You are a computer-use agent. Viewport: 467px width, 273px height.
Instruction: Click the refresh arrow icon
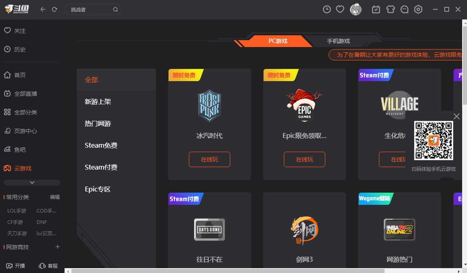(54, 9)
